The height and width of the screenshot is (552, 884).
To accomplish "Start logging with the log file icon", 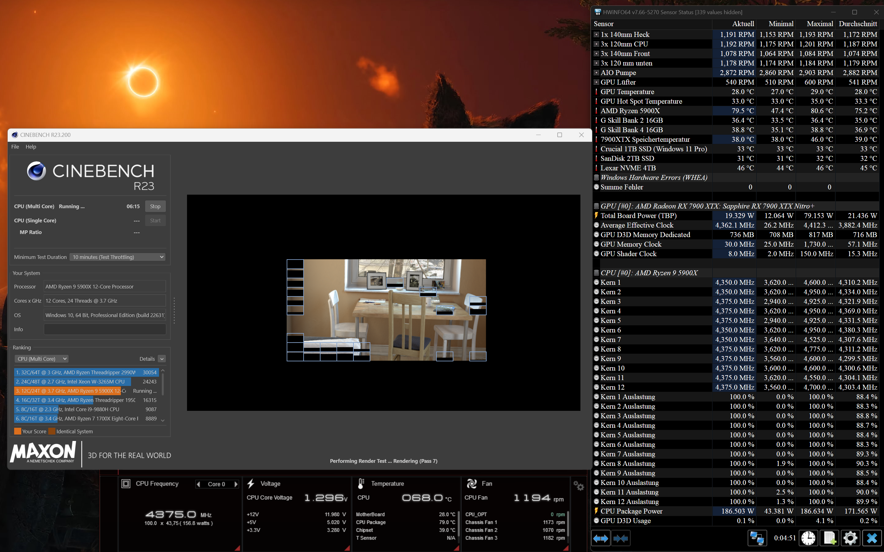I will coord(829,538).
